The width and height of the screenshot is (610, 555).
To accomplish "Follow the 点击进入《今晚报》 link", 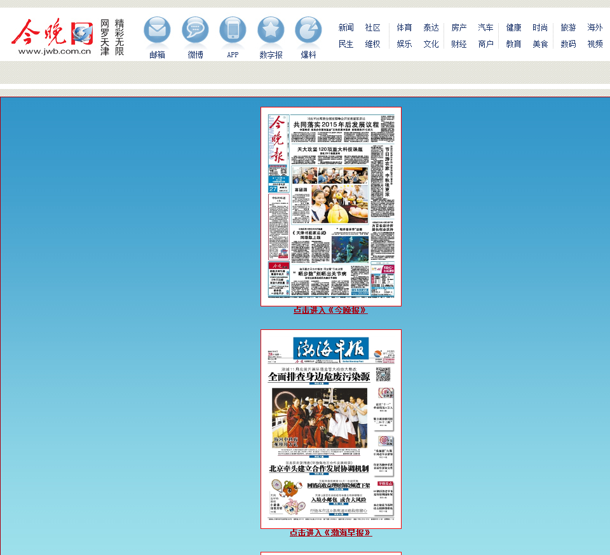I will click(x=330, y=310).
